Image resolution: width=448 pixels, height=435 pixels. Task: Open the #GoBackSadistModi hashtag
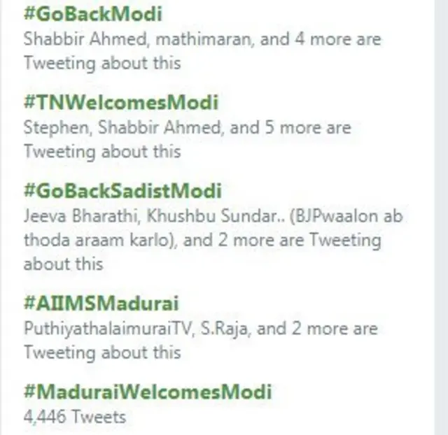pyautogui.click(x=122, y=190)
